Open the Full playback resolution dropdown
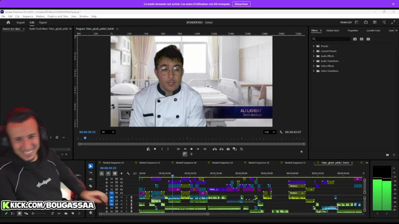 click(x=270, y=132)
